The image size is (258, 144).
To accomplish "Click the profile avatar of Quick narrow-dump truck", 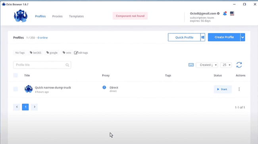I will pyautogui.click(x=29, y=89).
